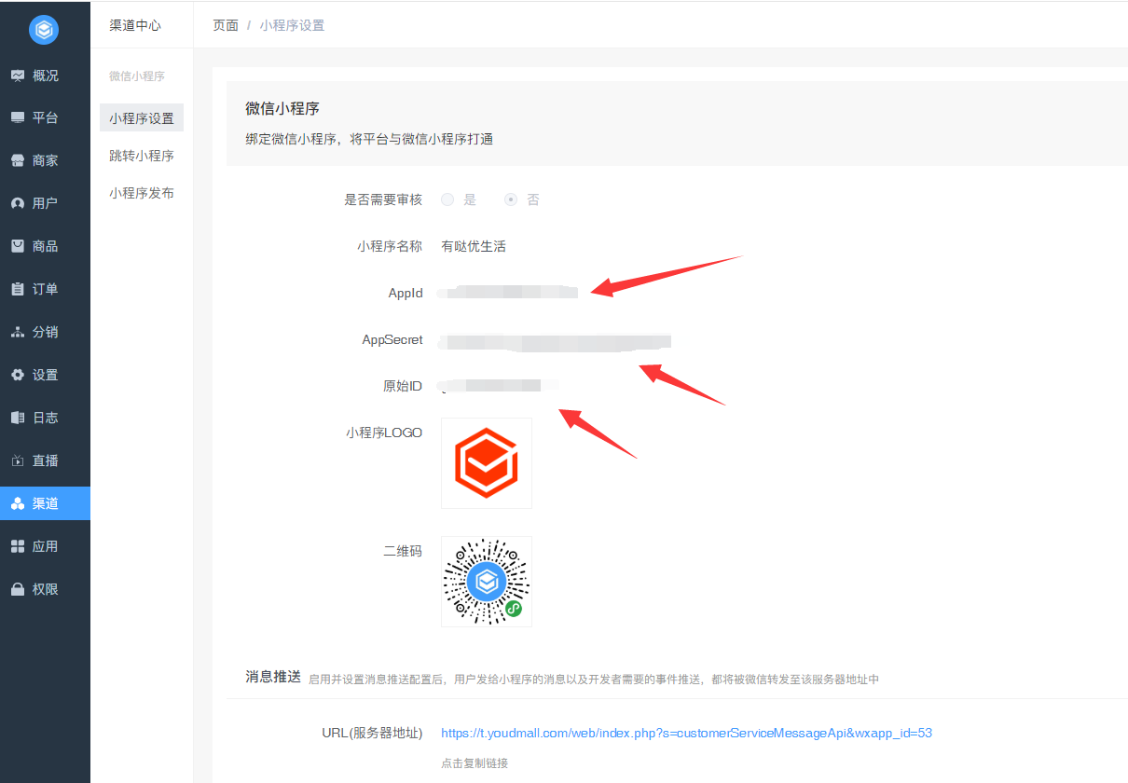This screenshot has width=1128, height=783.
Task: Click 点击复制链接 to copy the URL
Action: 475,762
